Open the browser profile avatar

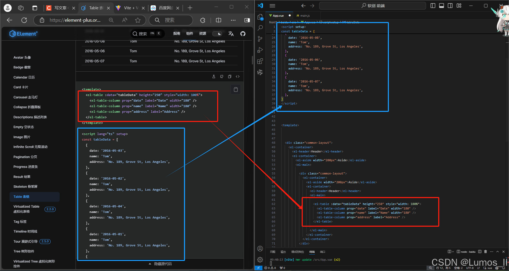tap(8, 8)
